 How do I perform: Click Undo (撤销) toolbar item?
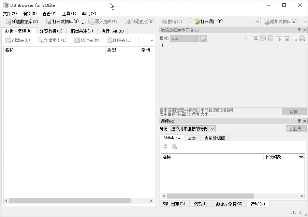pyautogui.click(x=172, y=21)
